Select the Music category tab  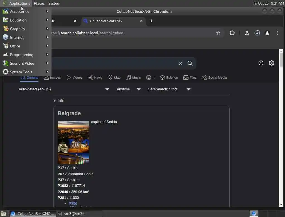[x=134, y=78]
